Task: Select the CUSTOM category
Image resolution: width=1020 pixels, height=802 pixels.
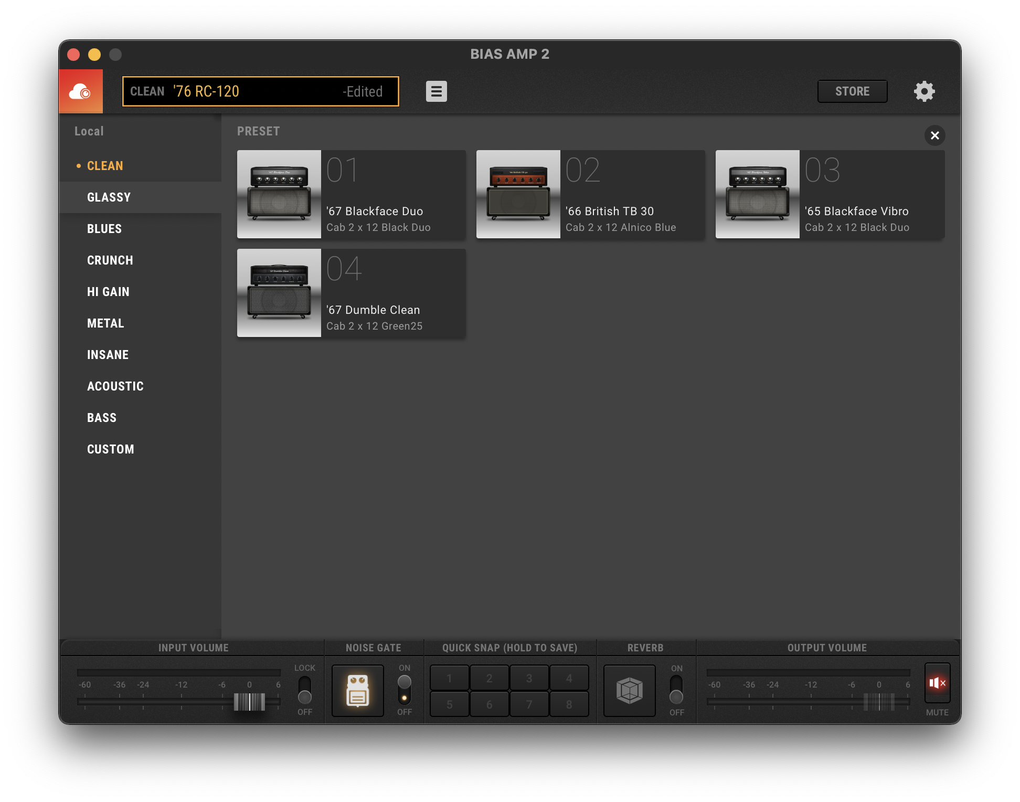Action: 111,449
